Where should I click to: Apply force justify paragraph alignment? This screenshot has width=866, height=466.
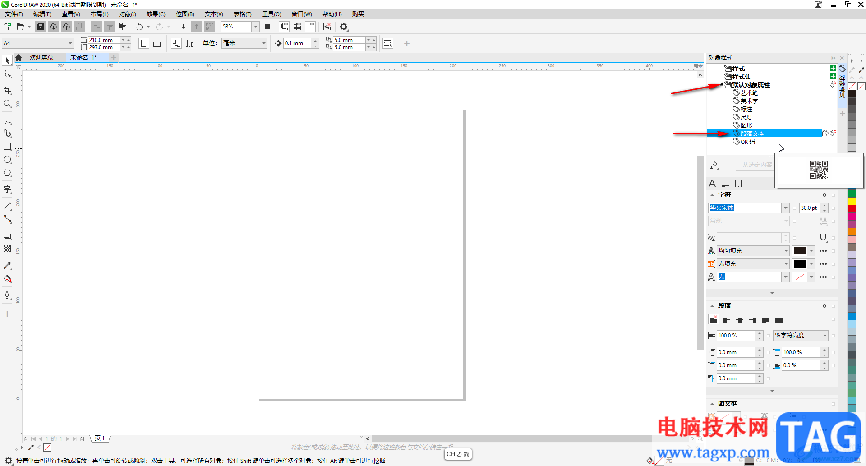pos(779,319)
